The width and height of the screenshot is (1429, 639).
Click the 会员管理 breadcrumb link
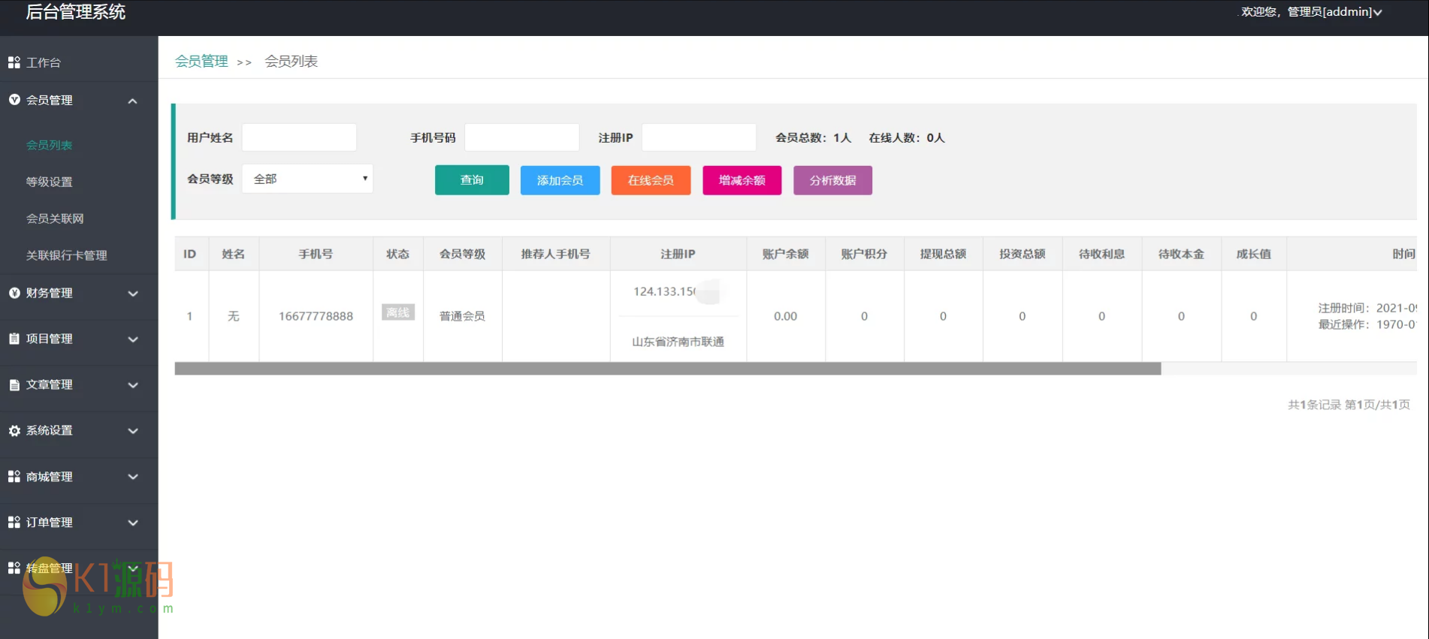201,62
